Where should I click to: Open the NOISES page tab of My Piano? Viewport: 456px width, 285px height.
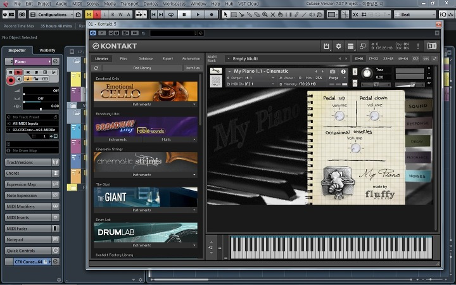pos(417,176)
